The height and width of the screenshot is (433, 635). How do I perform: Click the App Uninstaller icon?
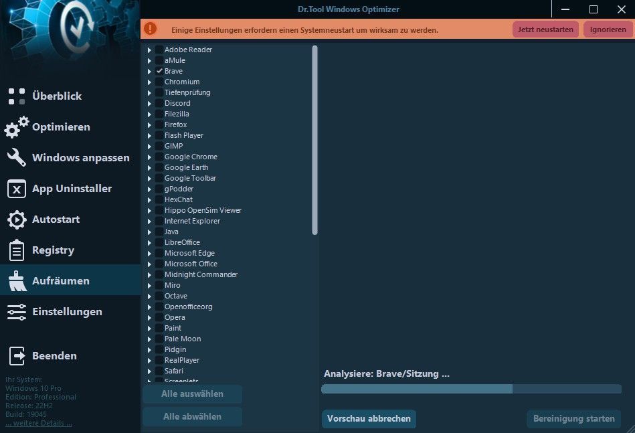pyautogui.click(x=17, y=189)
